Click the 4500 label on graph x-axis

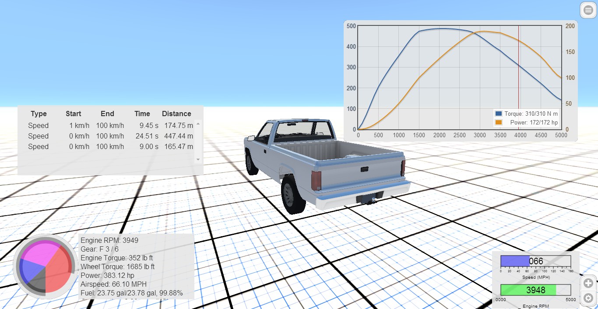541,135
